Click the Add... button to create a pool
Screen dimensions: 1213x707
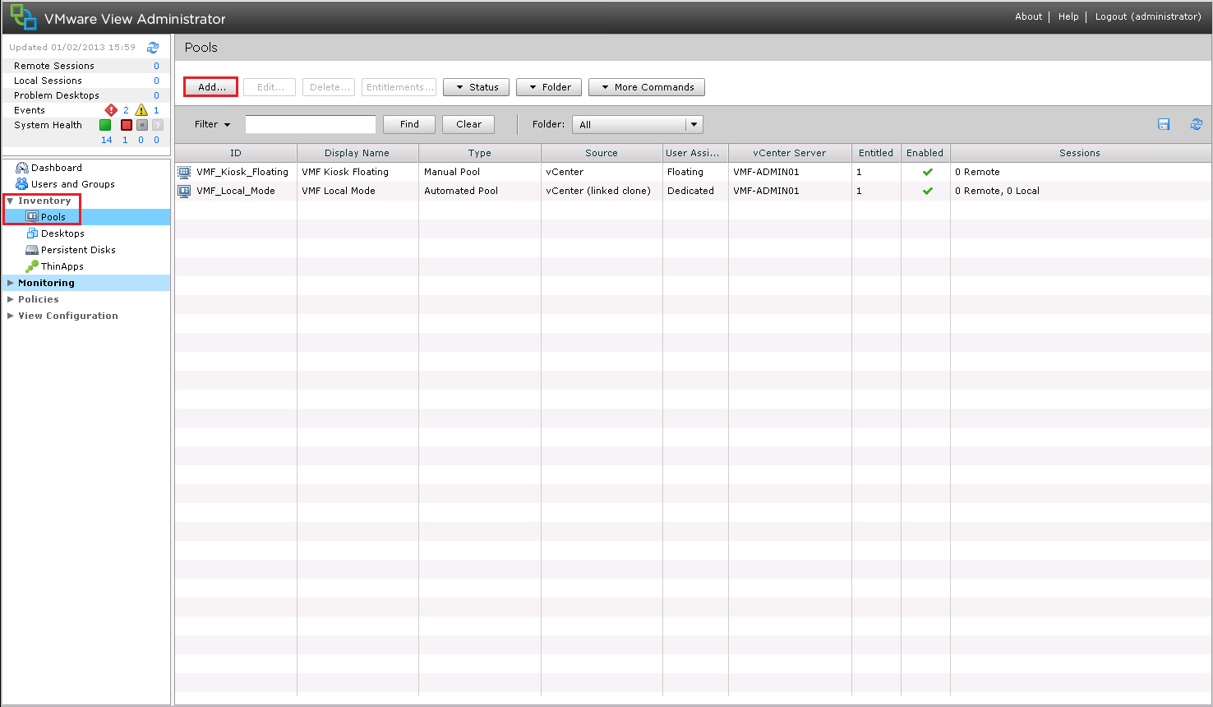[x=210, y=86]
